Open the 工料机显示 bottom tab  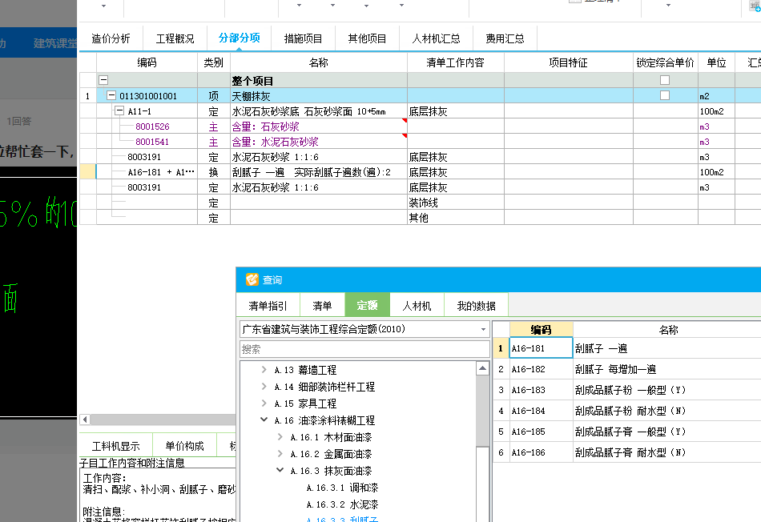click(x=115, y=446)
